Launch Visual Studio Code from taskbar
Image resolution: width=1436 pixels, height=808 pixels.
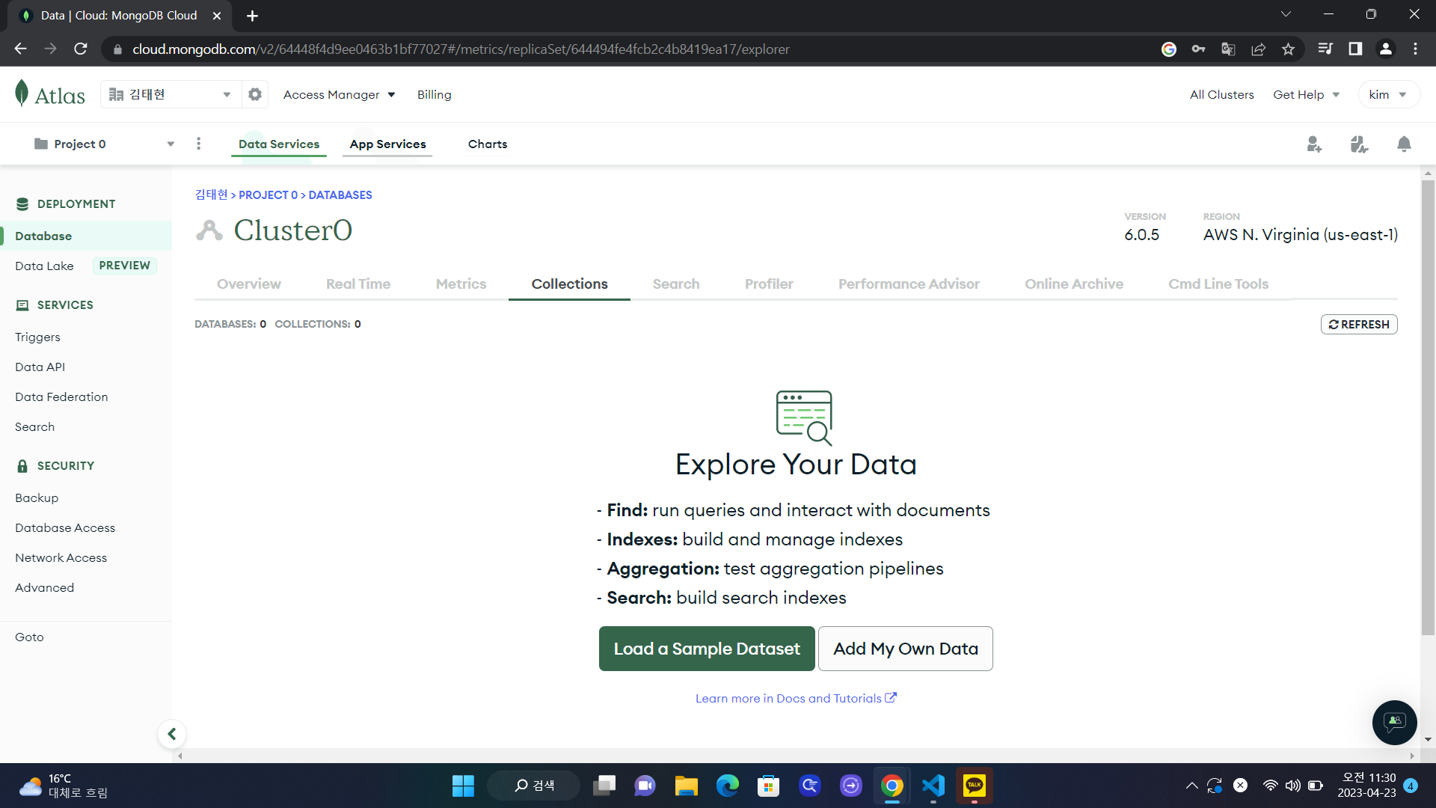933,786
